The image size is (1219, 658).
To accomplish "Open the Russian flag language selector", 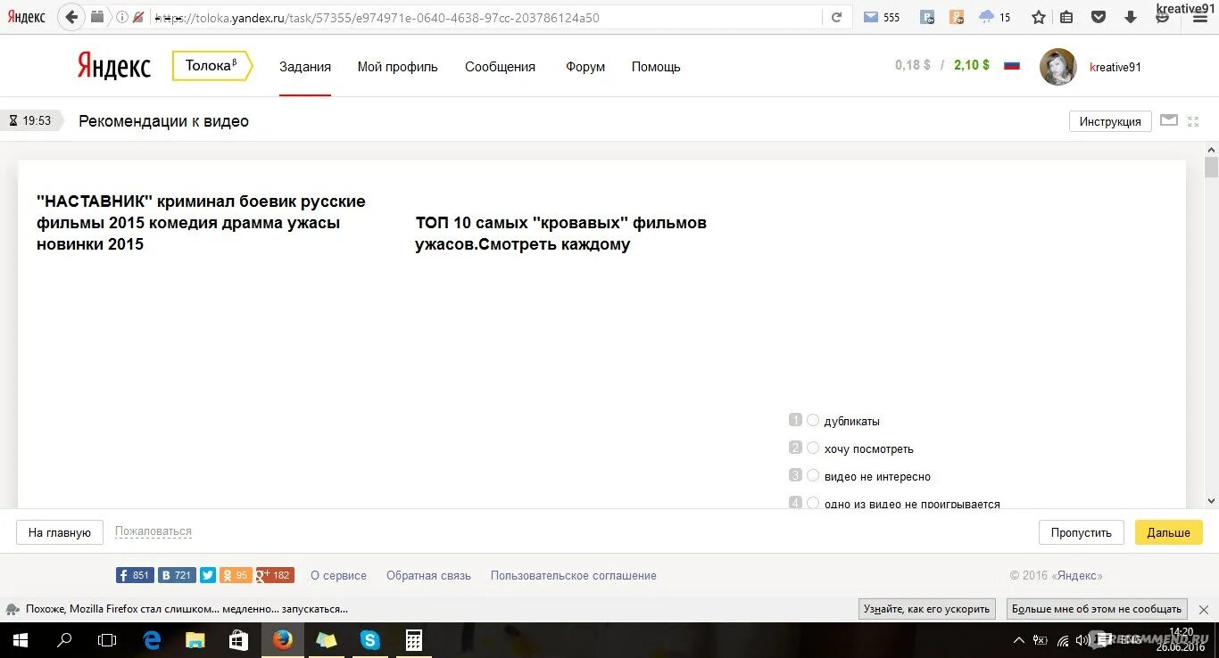I will [1011, 64].
